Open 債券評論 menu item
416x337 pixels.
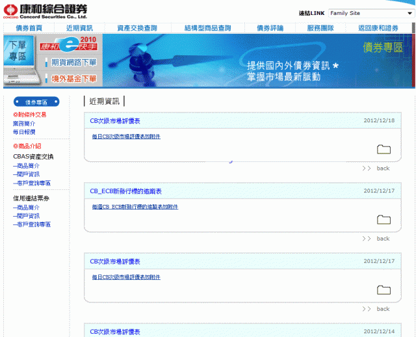(x=270, y=28)
